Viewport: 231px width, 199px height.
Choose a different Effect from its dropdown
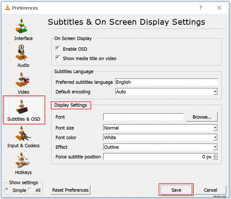point(215,147)
